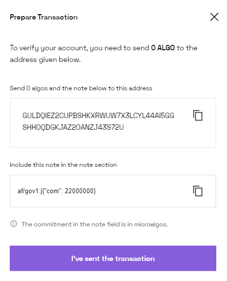Close the Prepare Transaction dialog
The image size is (227, 281).
click(214, 17)
